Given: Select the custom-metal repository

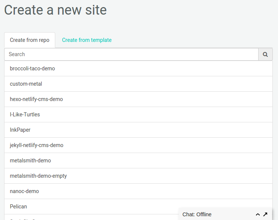Looking at the screenshot, I should point(26,84).
